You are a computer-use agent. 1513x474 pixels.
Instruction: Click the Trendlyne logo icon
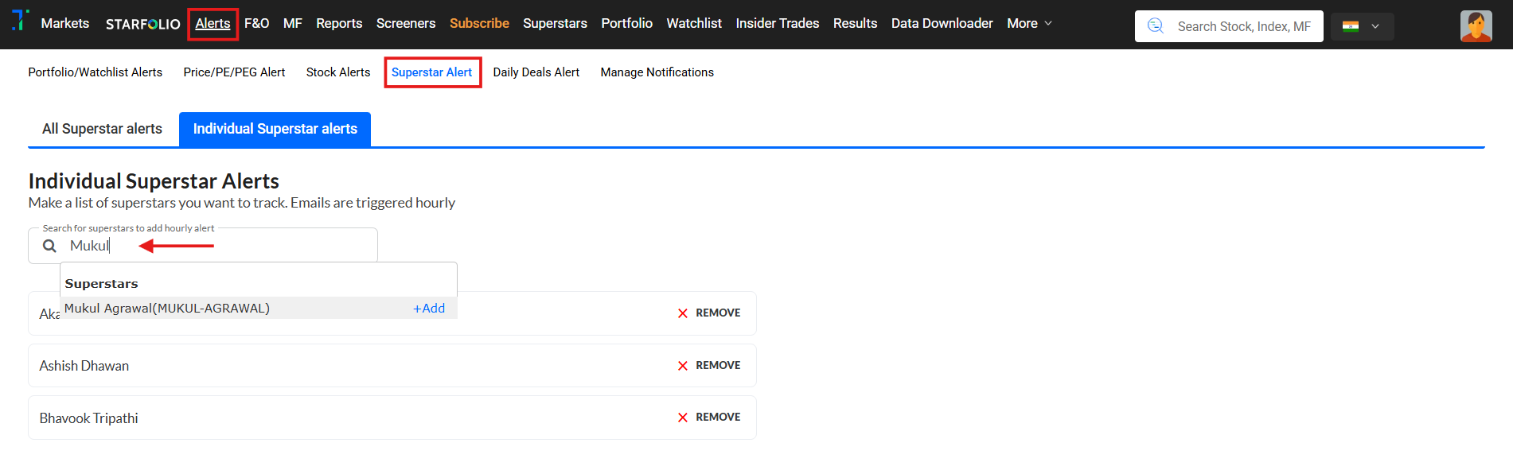pos(21,20)
